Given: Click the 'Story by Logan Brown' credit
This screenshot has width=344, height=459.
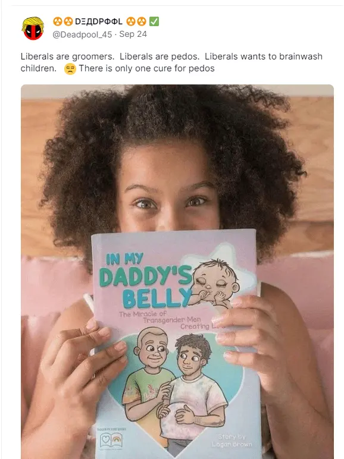Looking at the screenshot, I should (x=232, y=441).
